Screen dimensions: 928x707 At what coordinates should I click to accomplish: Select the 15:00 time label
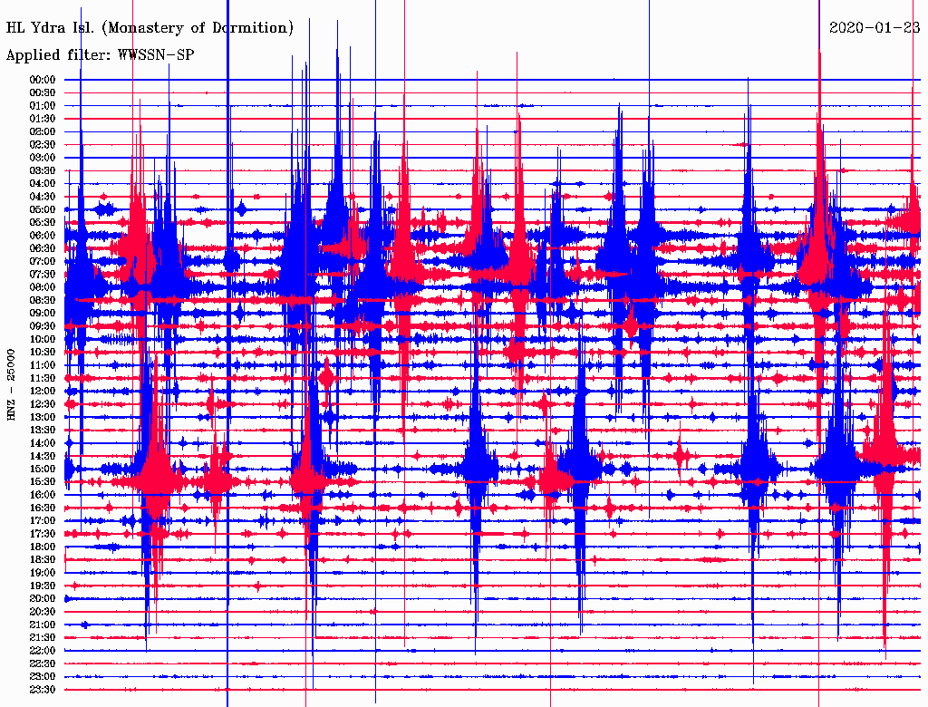43,469
